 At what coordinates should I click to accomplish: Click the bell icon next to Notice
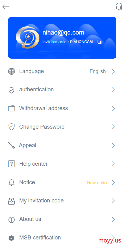pos(11,182)
